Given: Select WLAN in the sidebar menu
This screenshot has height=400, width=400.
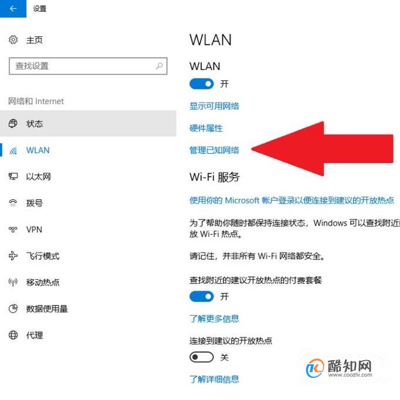Looking at the screenshot, I should click(x=88, y=150).
